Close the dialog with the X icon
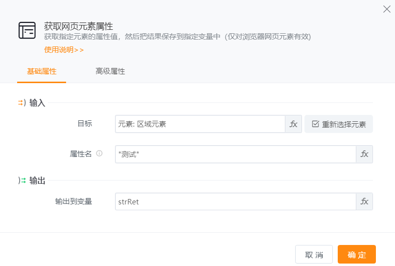Viewport: 395px width, 266px height. pyautogui.click(x=386, y=8)
